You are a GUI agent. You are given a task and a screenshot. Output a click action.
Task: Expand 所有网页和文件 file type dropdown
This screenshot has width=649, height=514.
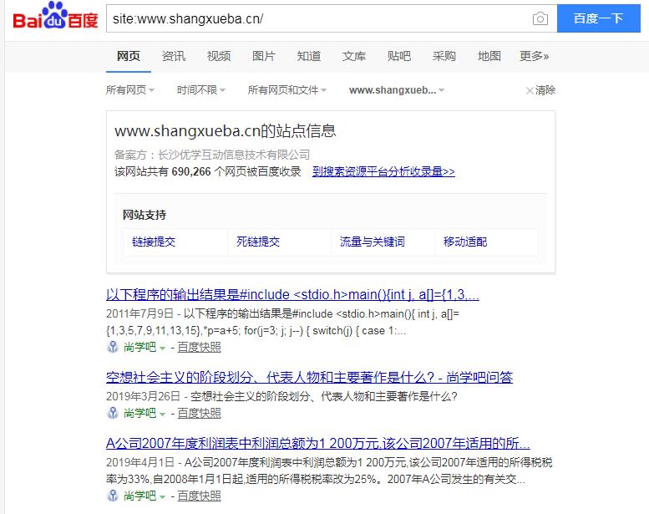(286, 90)
